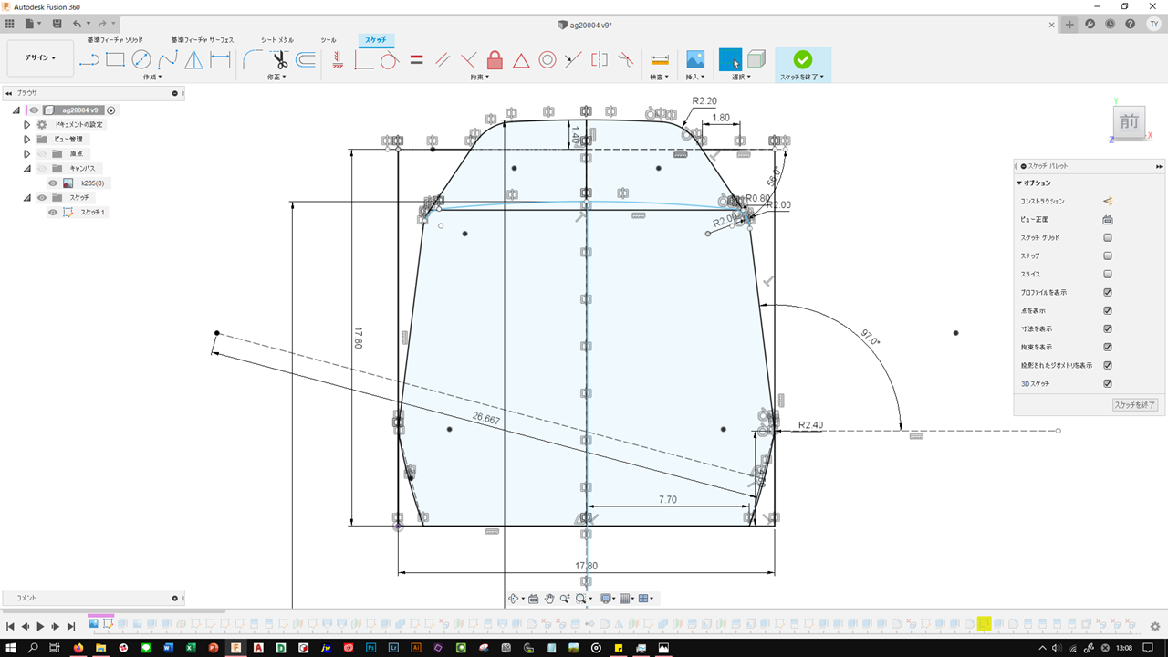Pick the Circle sketch tool

[x=141, y=60]
